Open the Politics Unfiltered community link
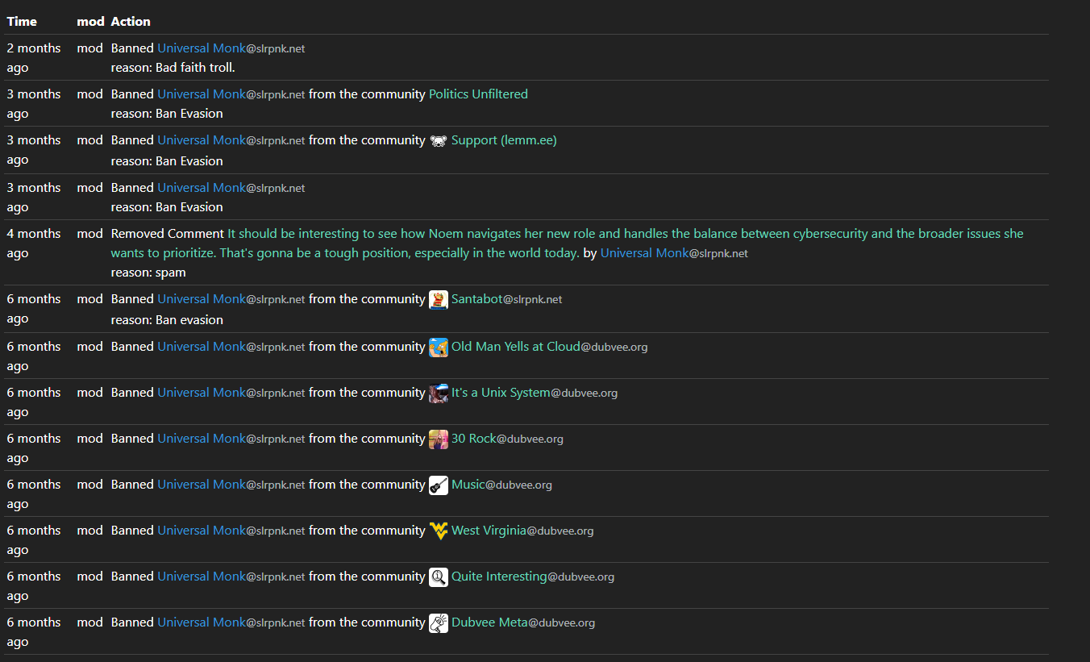The width and height of the screenshot is (1090, 662). coord(478,94)
